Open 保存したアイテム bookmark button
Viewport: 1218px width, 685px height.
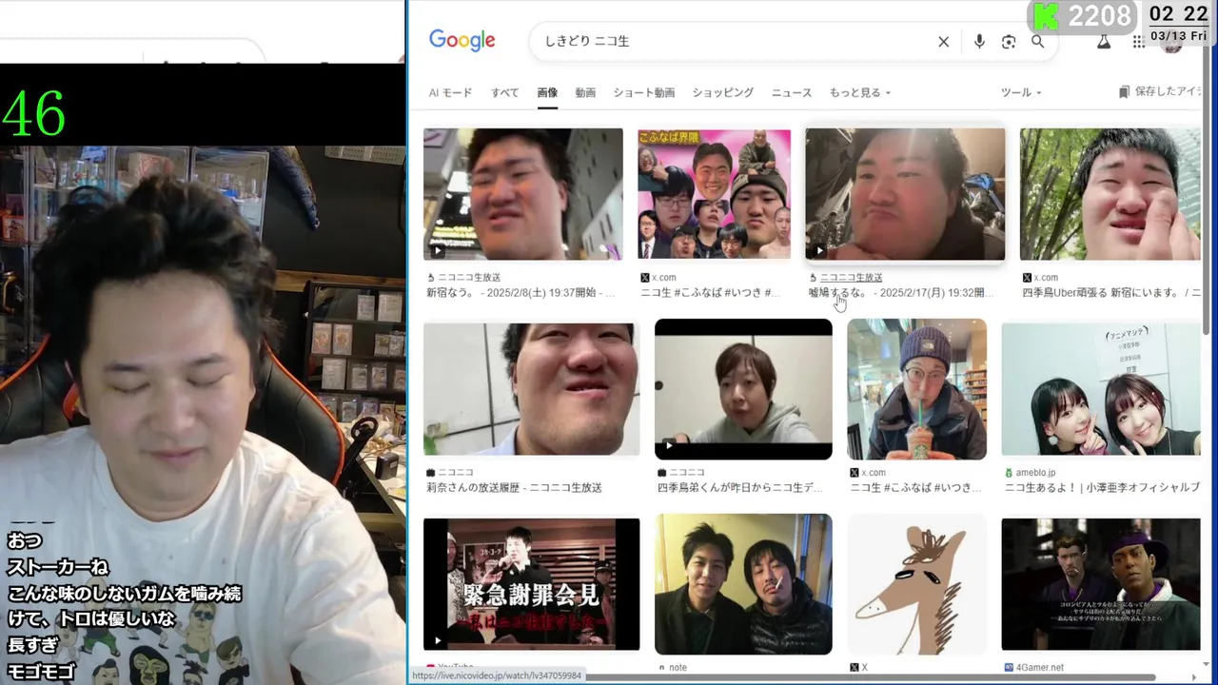coord(1160,91)
